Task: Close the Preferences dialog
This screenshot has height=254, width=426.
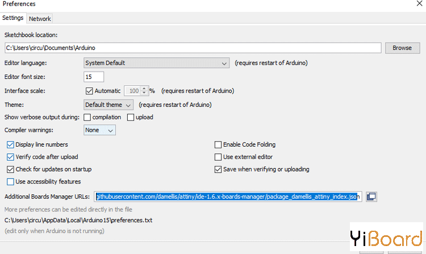Action: 419,4
